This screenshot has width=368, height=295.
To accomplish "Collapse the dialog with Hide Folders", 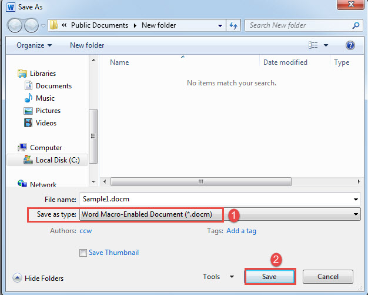I will (x=38, y=278).
